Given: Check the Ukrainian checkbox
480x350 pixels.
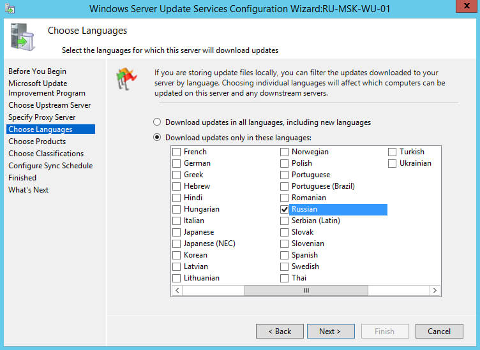Looking at the screenshot, I should pyautogui.click(x=392, y=164).
